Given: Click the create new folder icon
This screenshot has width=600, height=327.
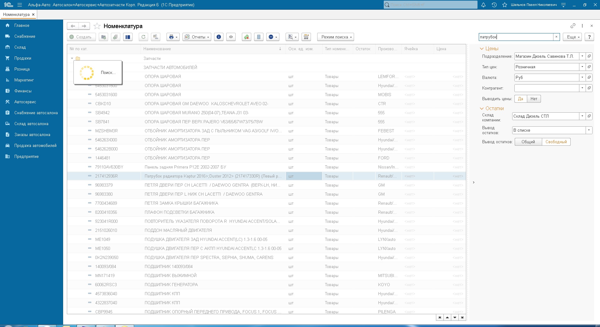Looking at the screenshot, I should [103, 37].
